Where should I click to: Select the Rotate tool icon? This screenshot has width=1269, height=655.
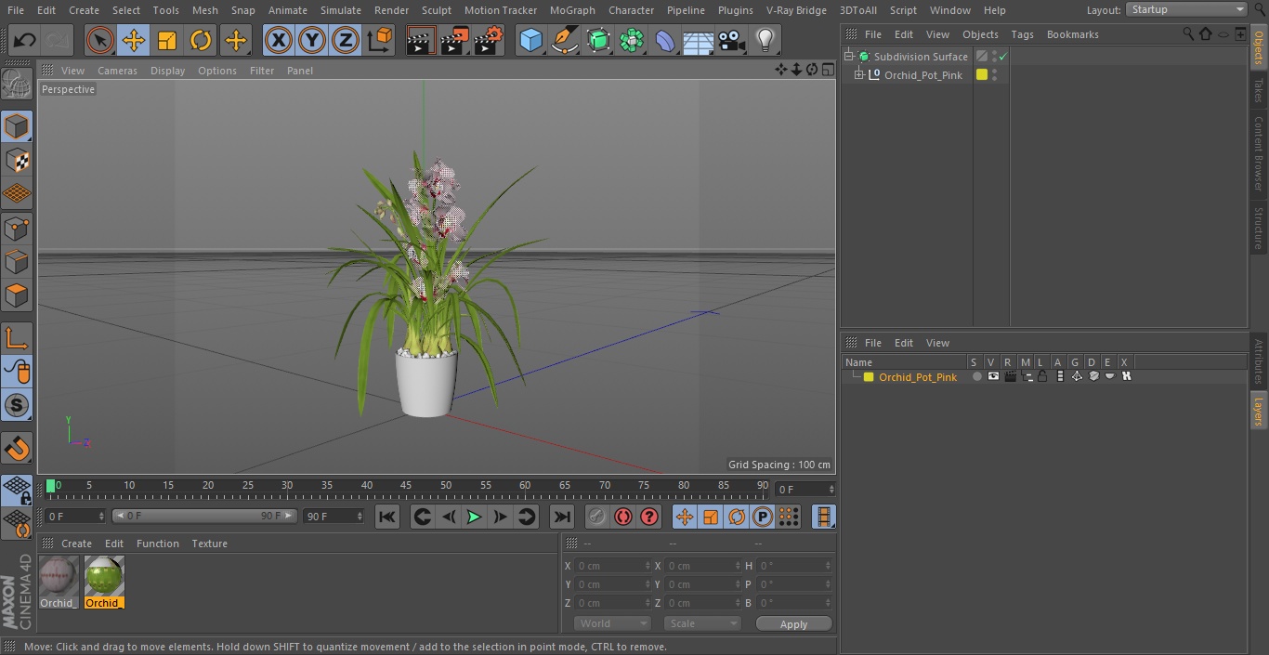point(201,40)
